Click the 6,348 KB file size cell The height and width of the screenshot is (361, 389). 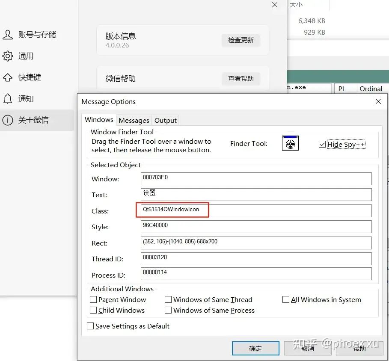tap(312, 21)
